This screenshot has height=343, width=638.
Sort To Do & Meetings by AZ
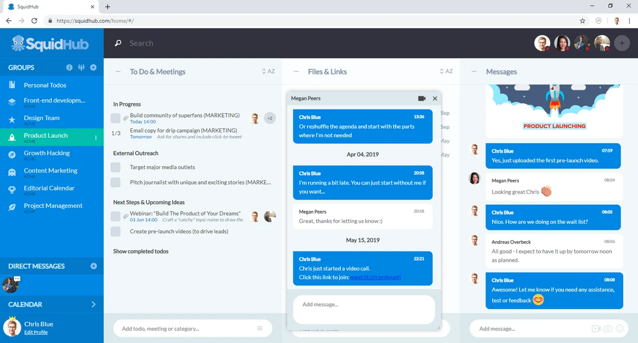pos(268,71)
